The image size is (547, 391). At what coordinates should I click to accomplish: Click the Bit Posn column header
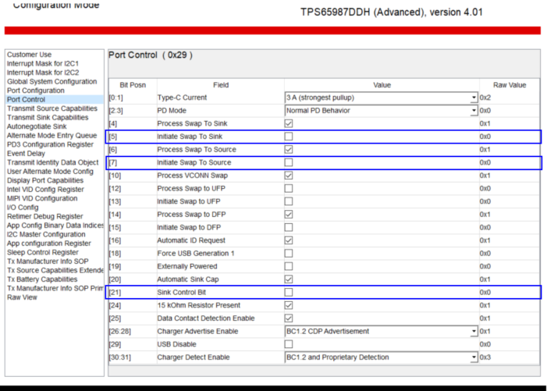coord(133,85)
